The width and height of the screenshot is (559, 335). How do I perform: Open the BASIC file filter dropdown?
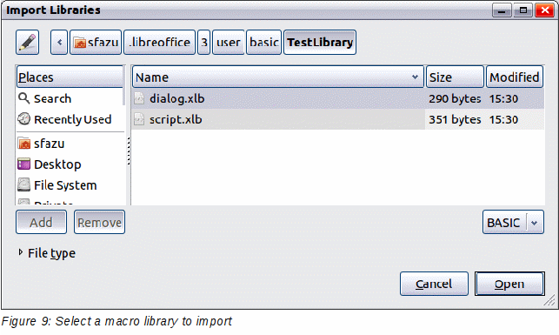click(513, 222)
